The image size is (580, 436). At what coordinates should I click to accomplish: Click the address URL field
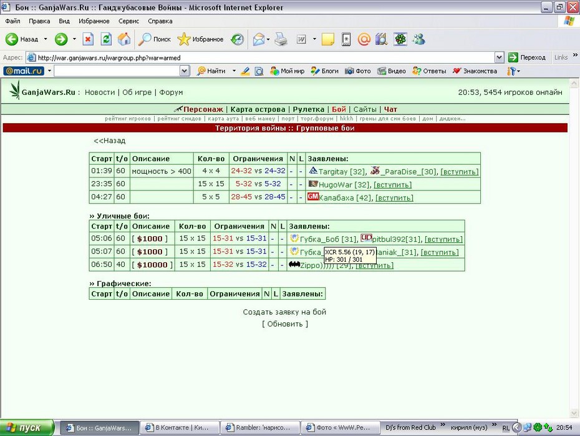(x=261, y=57)
